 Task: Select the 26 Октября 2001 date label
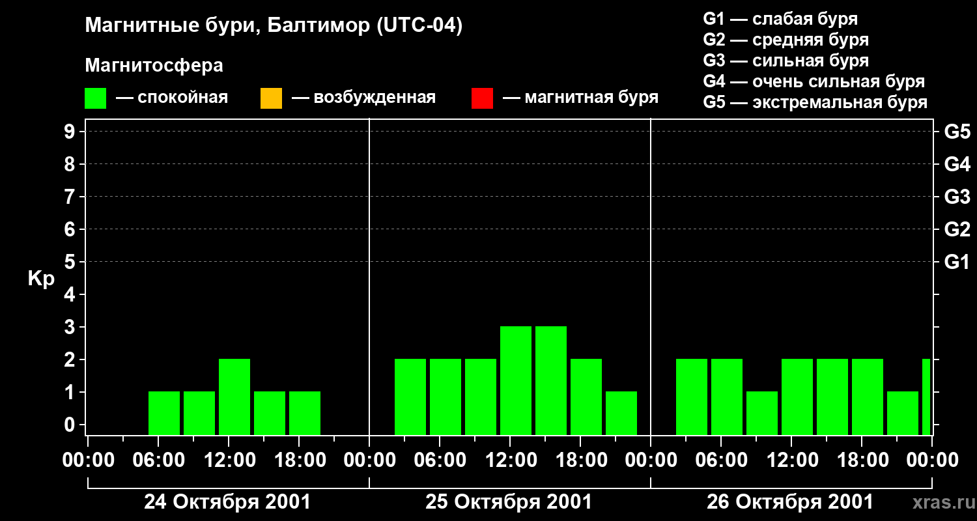[x=790, y=502]
